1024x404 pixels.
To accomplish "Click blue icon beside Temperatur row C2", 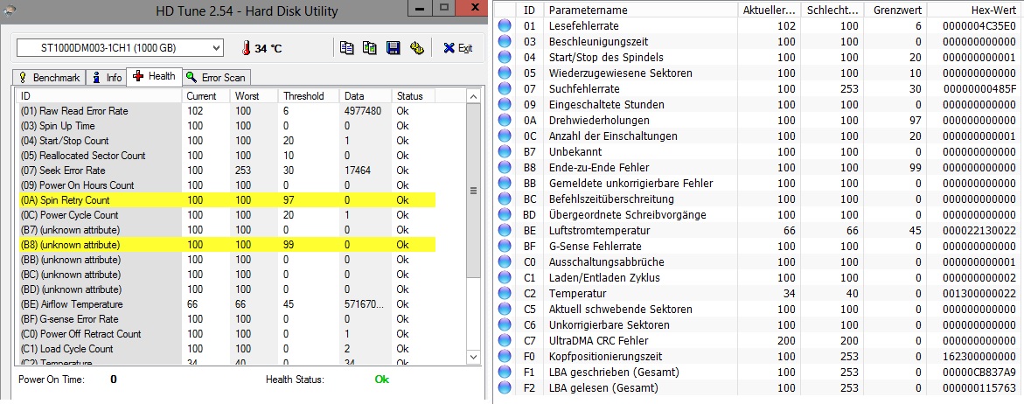I will (504, 294).
